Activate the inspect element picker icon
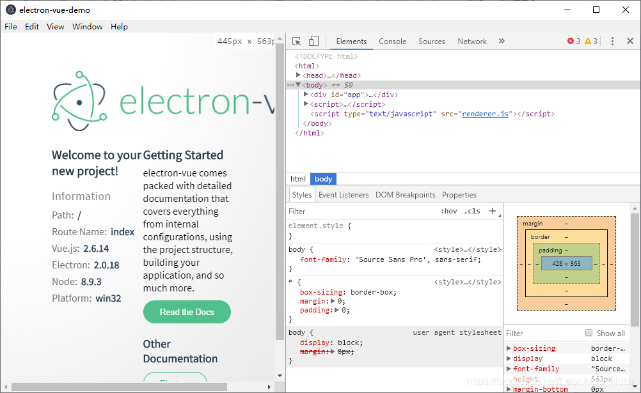641x393 pixels. [x=297, y=42]
